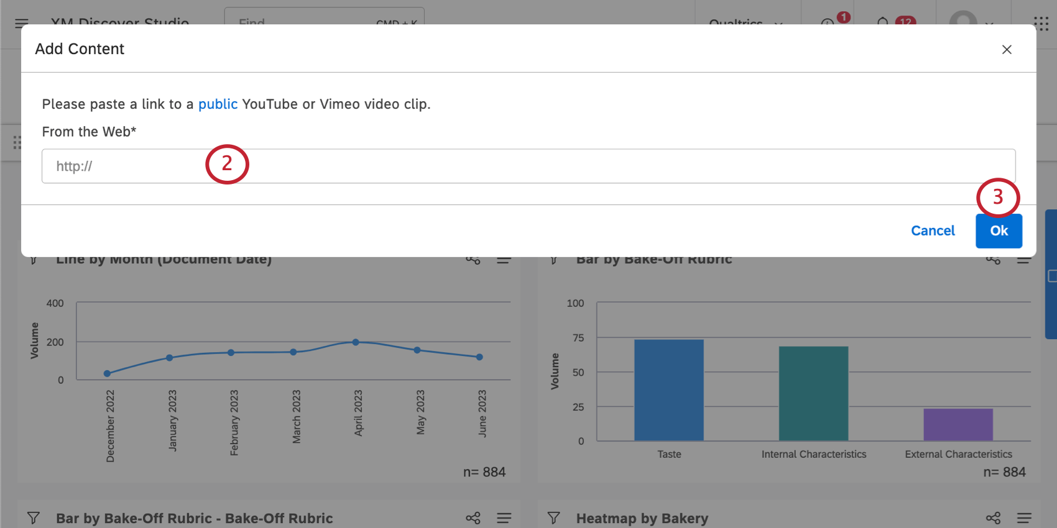Select the blue Taste bar
The image size is (1057, 528).
coord(668,390)
